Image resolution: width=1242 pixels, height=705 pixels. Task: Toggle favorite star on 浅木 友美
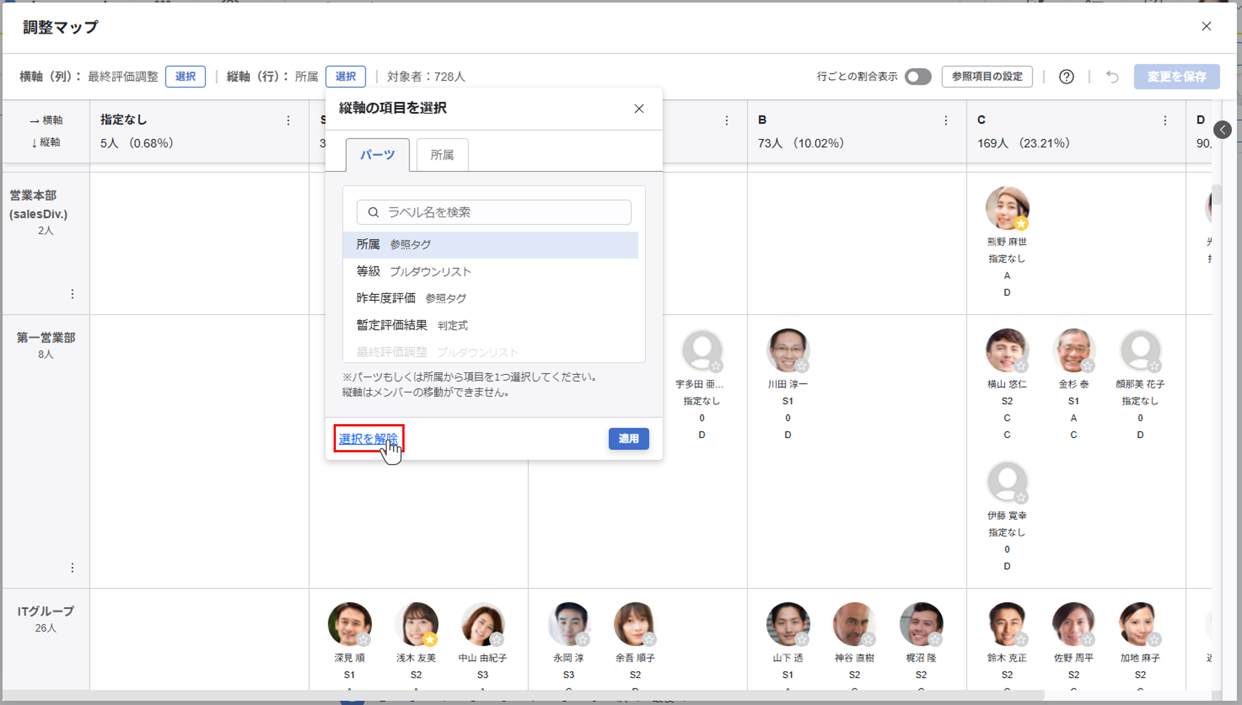[x=430, y=639]
